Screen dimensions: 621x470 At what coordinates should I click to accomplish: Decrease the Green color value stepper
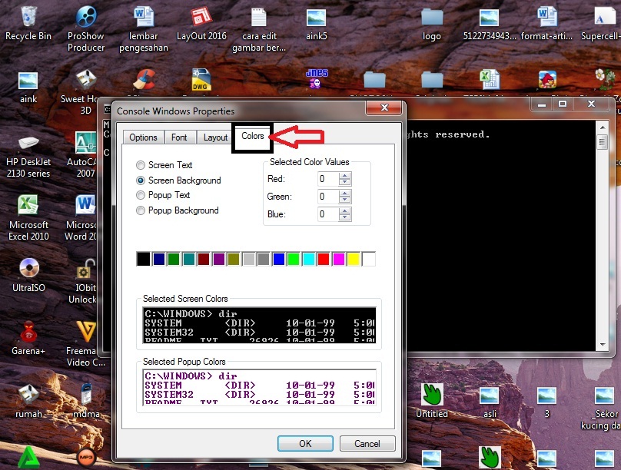tap(345, 200)
